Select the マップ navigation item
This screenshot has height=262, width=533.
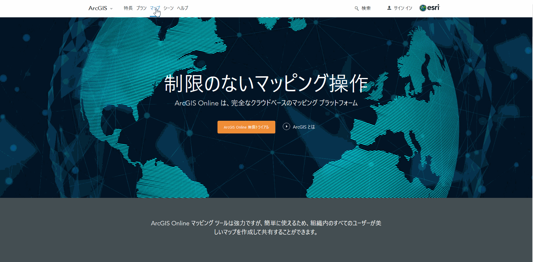tap(155, 8)
